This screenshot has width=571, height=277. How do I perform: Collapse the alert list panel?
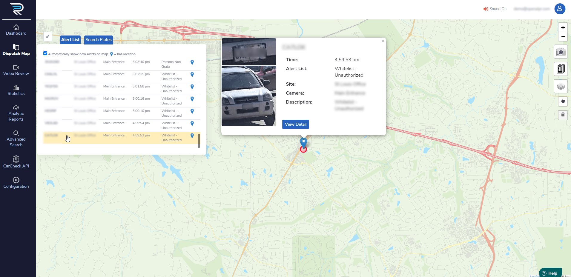point(48,36)
